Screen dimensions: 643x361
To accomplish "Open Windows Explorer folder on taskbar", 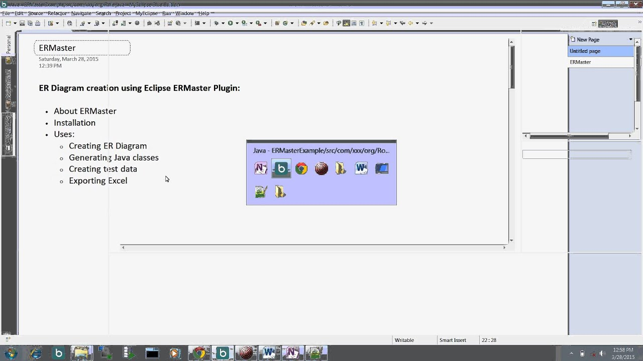I will (81, 353).
